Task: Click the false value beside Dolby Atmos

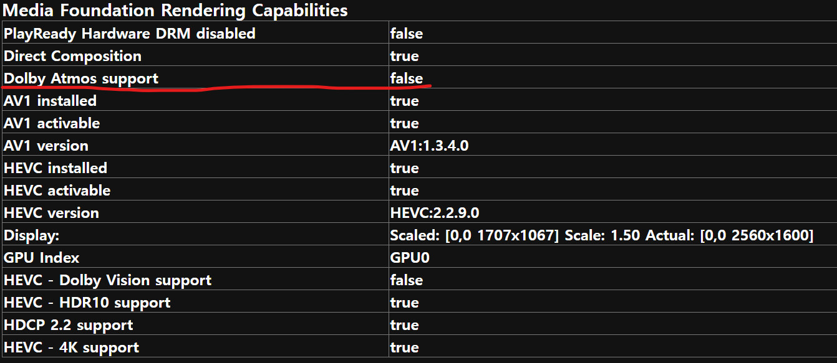Action: click(407, 78)
